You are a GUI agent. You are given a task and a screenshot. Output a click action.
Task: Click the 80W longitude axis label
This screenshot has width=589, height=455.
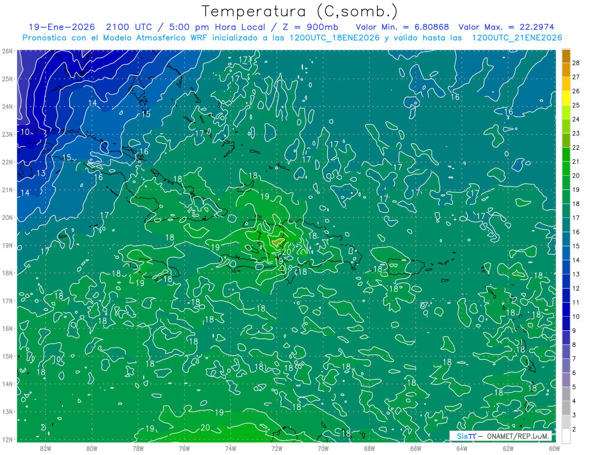[x=92, y=448]
